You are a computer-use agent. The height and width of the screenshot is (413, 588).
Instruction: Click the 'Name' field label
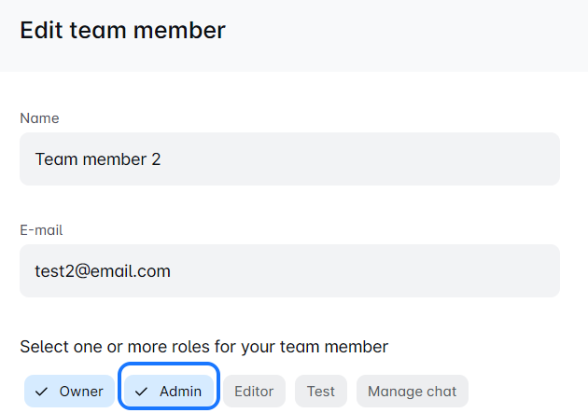tap(39, 118)
